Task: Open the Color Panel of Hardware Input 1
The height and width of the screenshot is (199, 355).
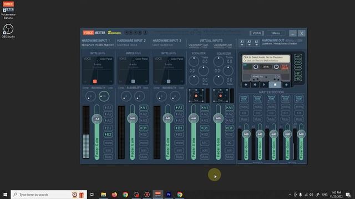Action: [106, 59]
